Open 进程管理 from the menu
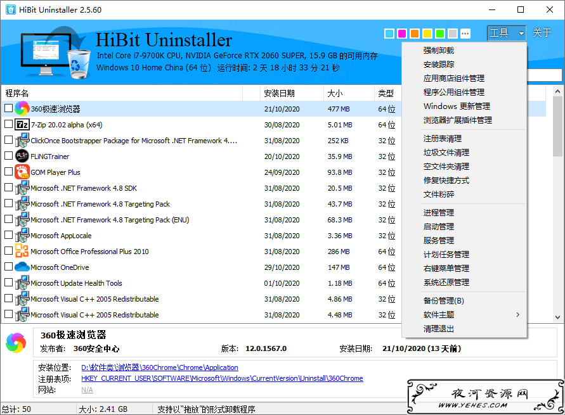The width and height of the screenshot is (565, 415). (x=439, y=213)
